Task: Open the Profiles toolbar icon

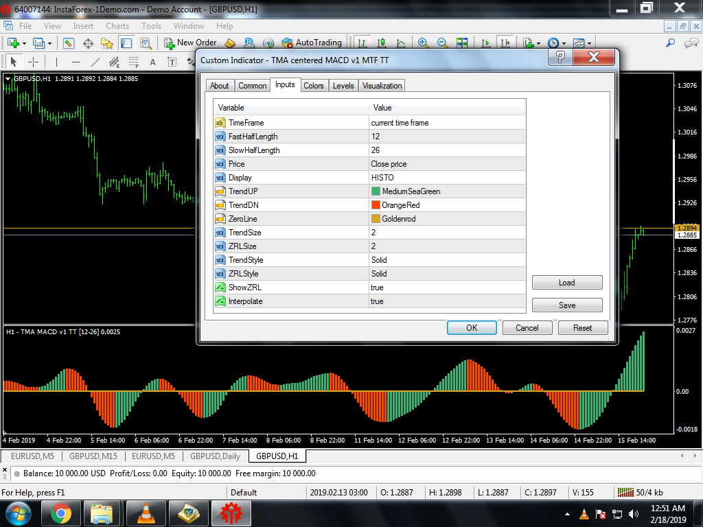Action: [38, 43]
